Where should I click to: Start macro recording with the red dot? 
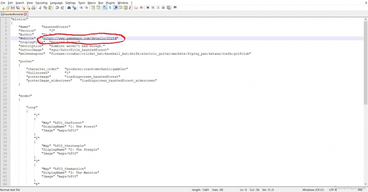(x=148, y=8)
